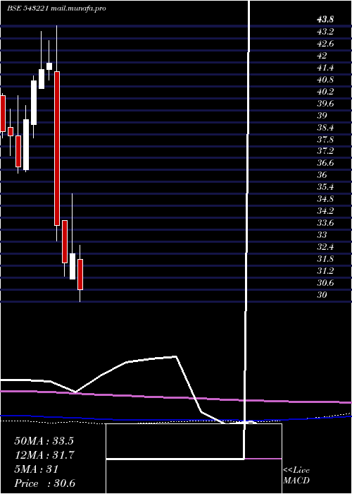Click the 37.2 price axis label
The height and width of the screenshot is (494, 352).
coord(325,151)
